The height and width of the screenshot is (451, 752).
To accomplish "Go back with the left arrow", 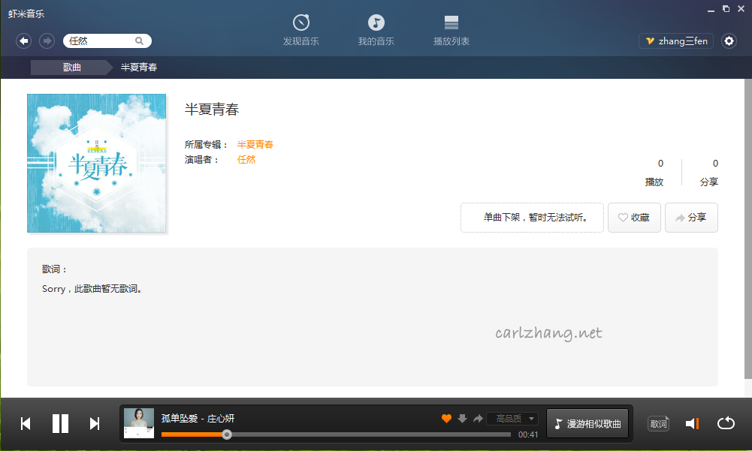I will (23, 41).
